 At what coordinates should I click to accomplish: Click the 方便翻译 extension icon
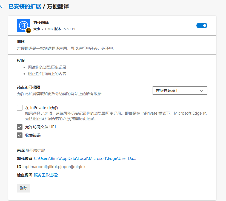(24, 26)
